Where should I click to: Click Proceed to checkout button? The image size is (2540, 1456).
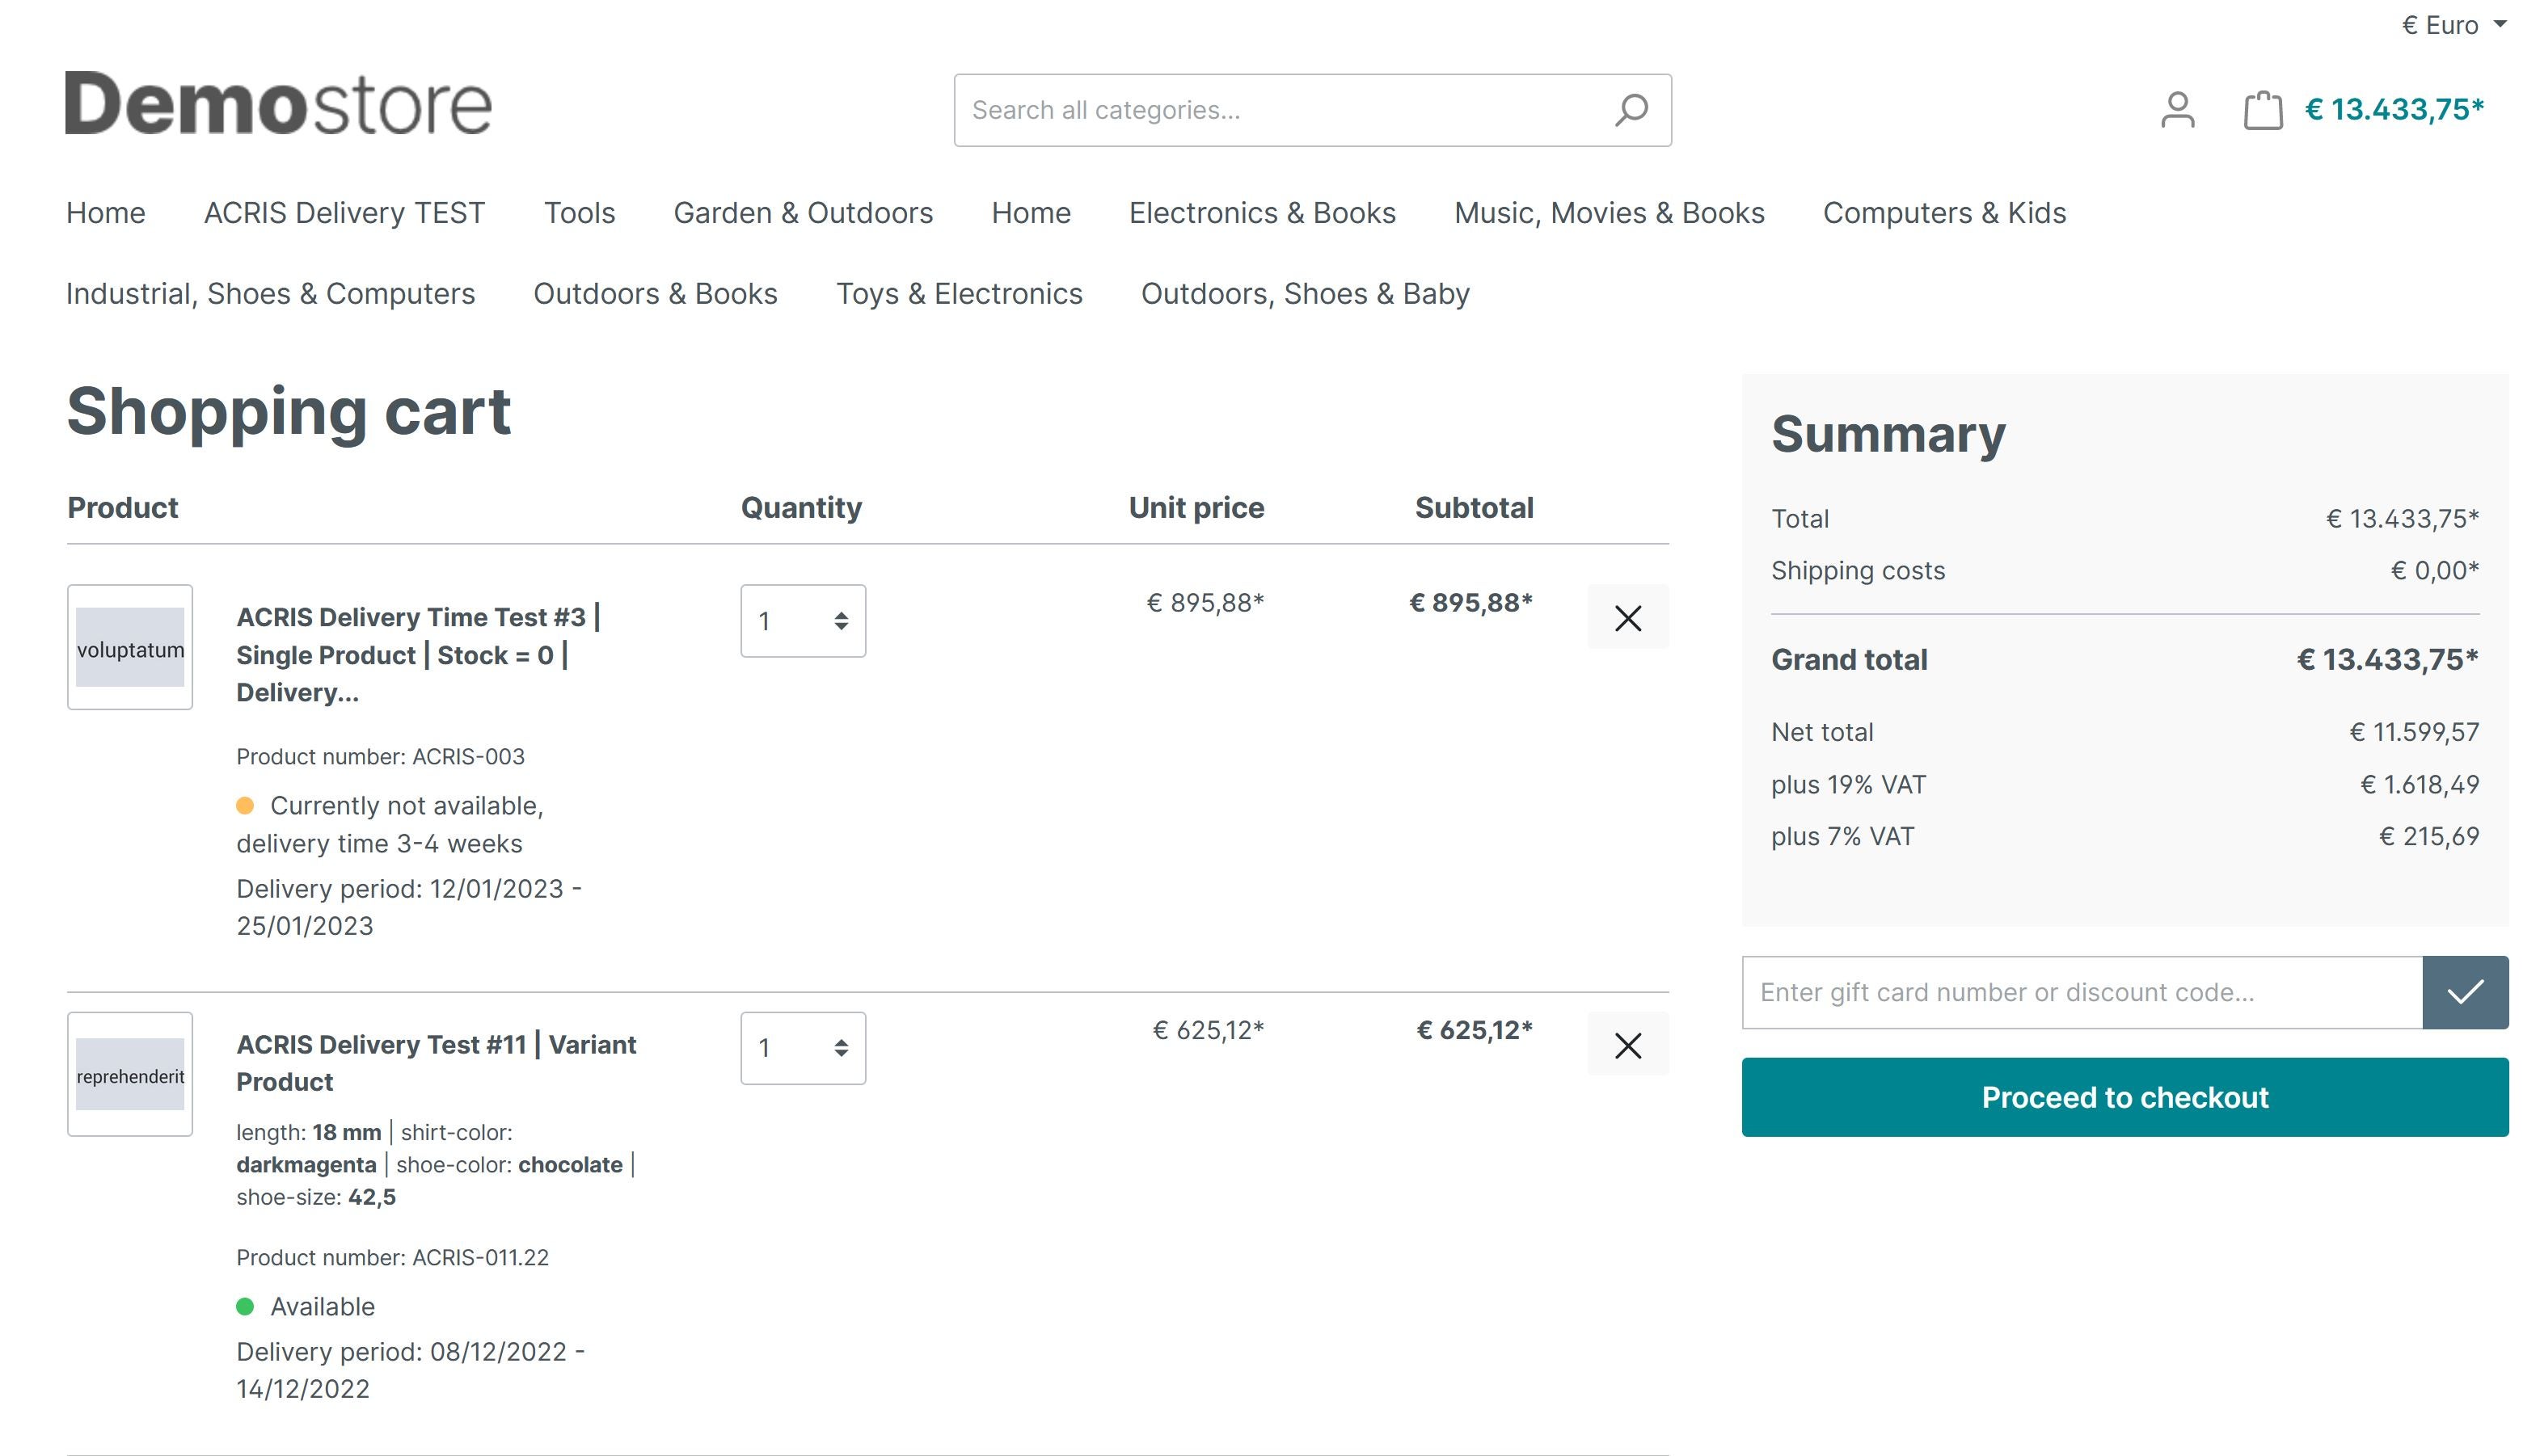2123,1096
